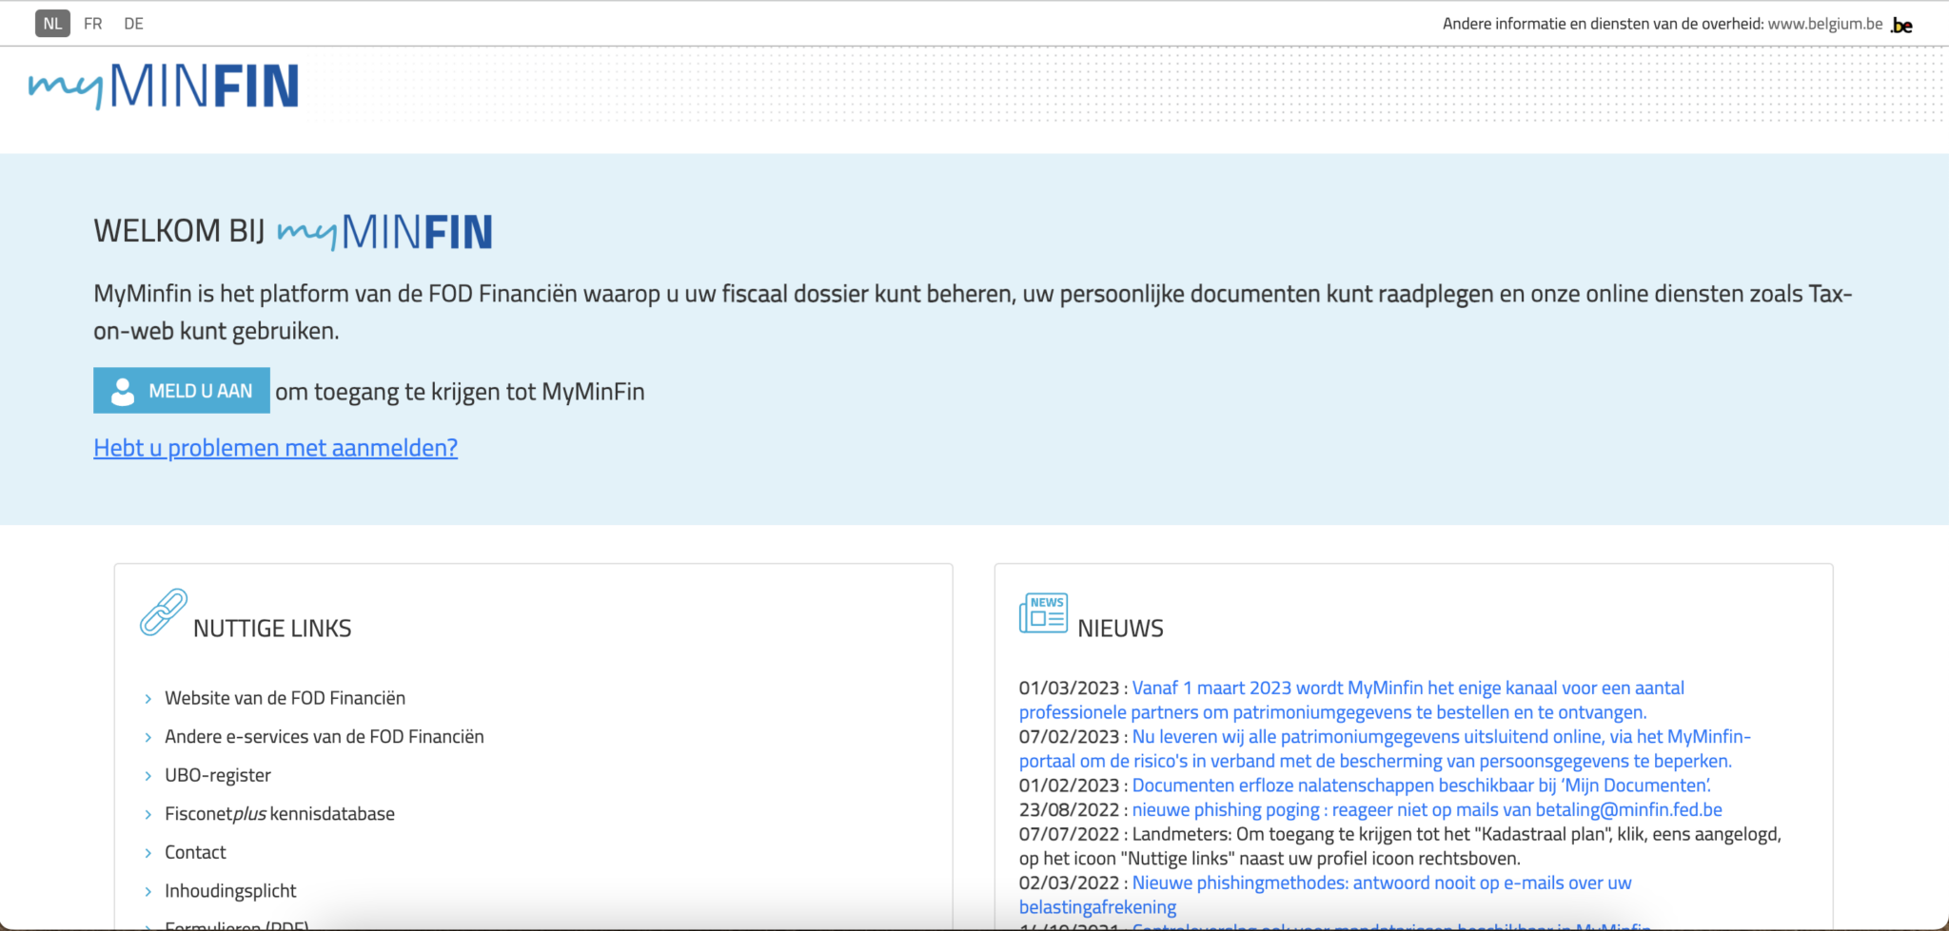Click the date 07/07/2022 in news
Screen dimensions: 1949x931
pos(1069,834)
